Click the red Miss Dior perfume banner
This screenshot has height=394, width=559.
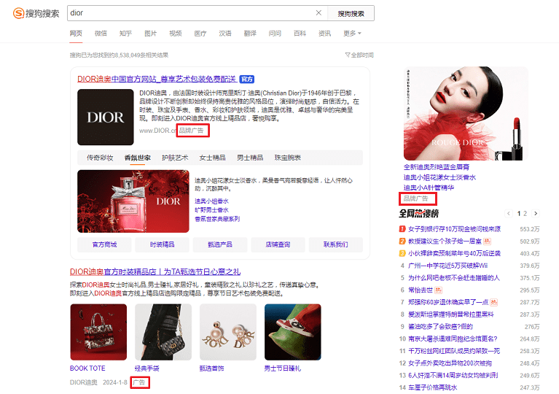pos(133,201)
